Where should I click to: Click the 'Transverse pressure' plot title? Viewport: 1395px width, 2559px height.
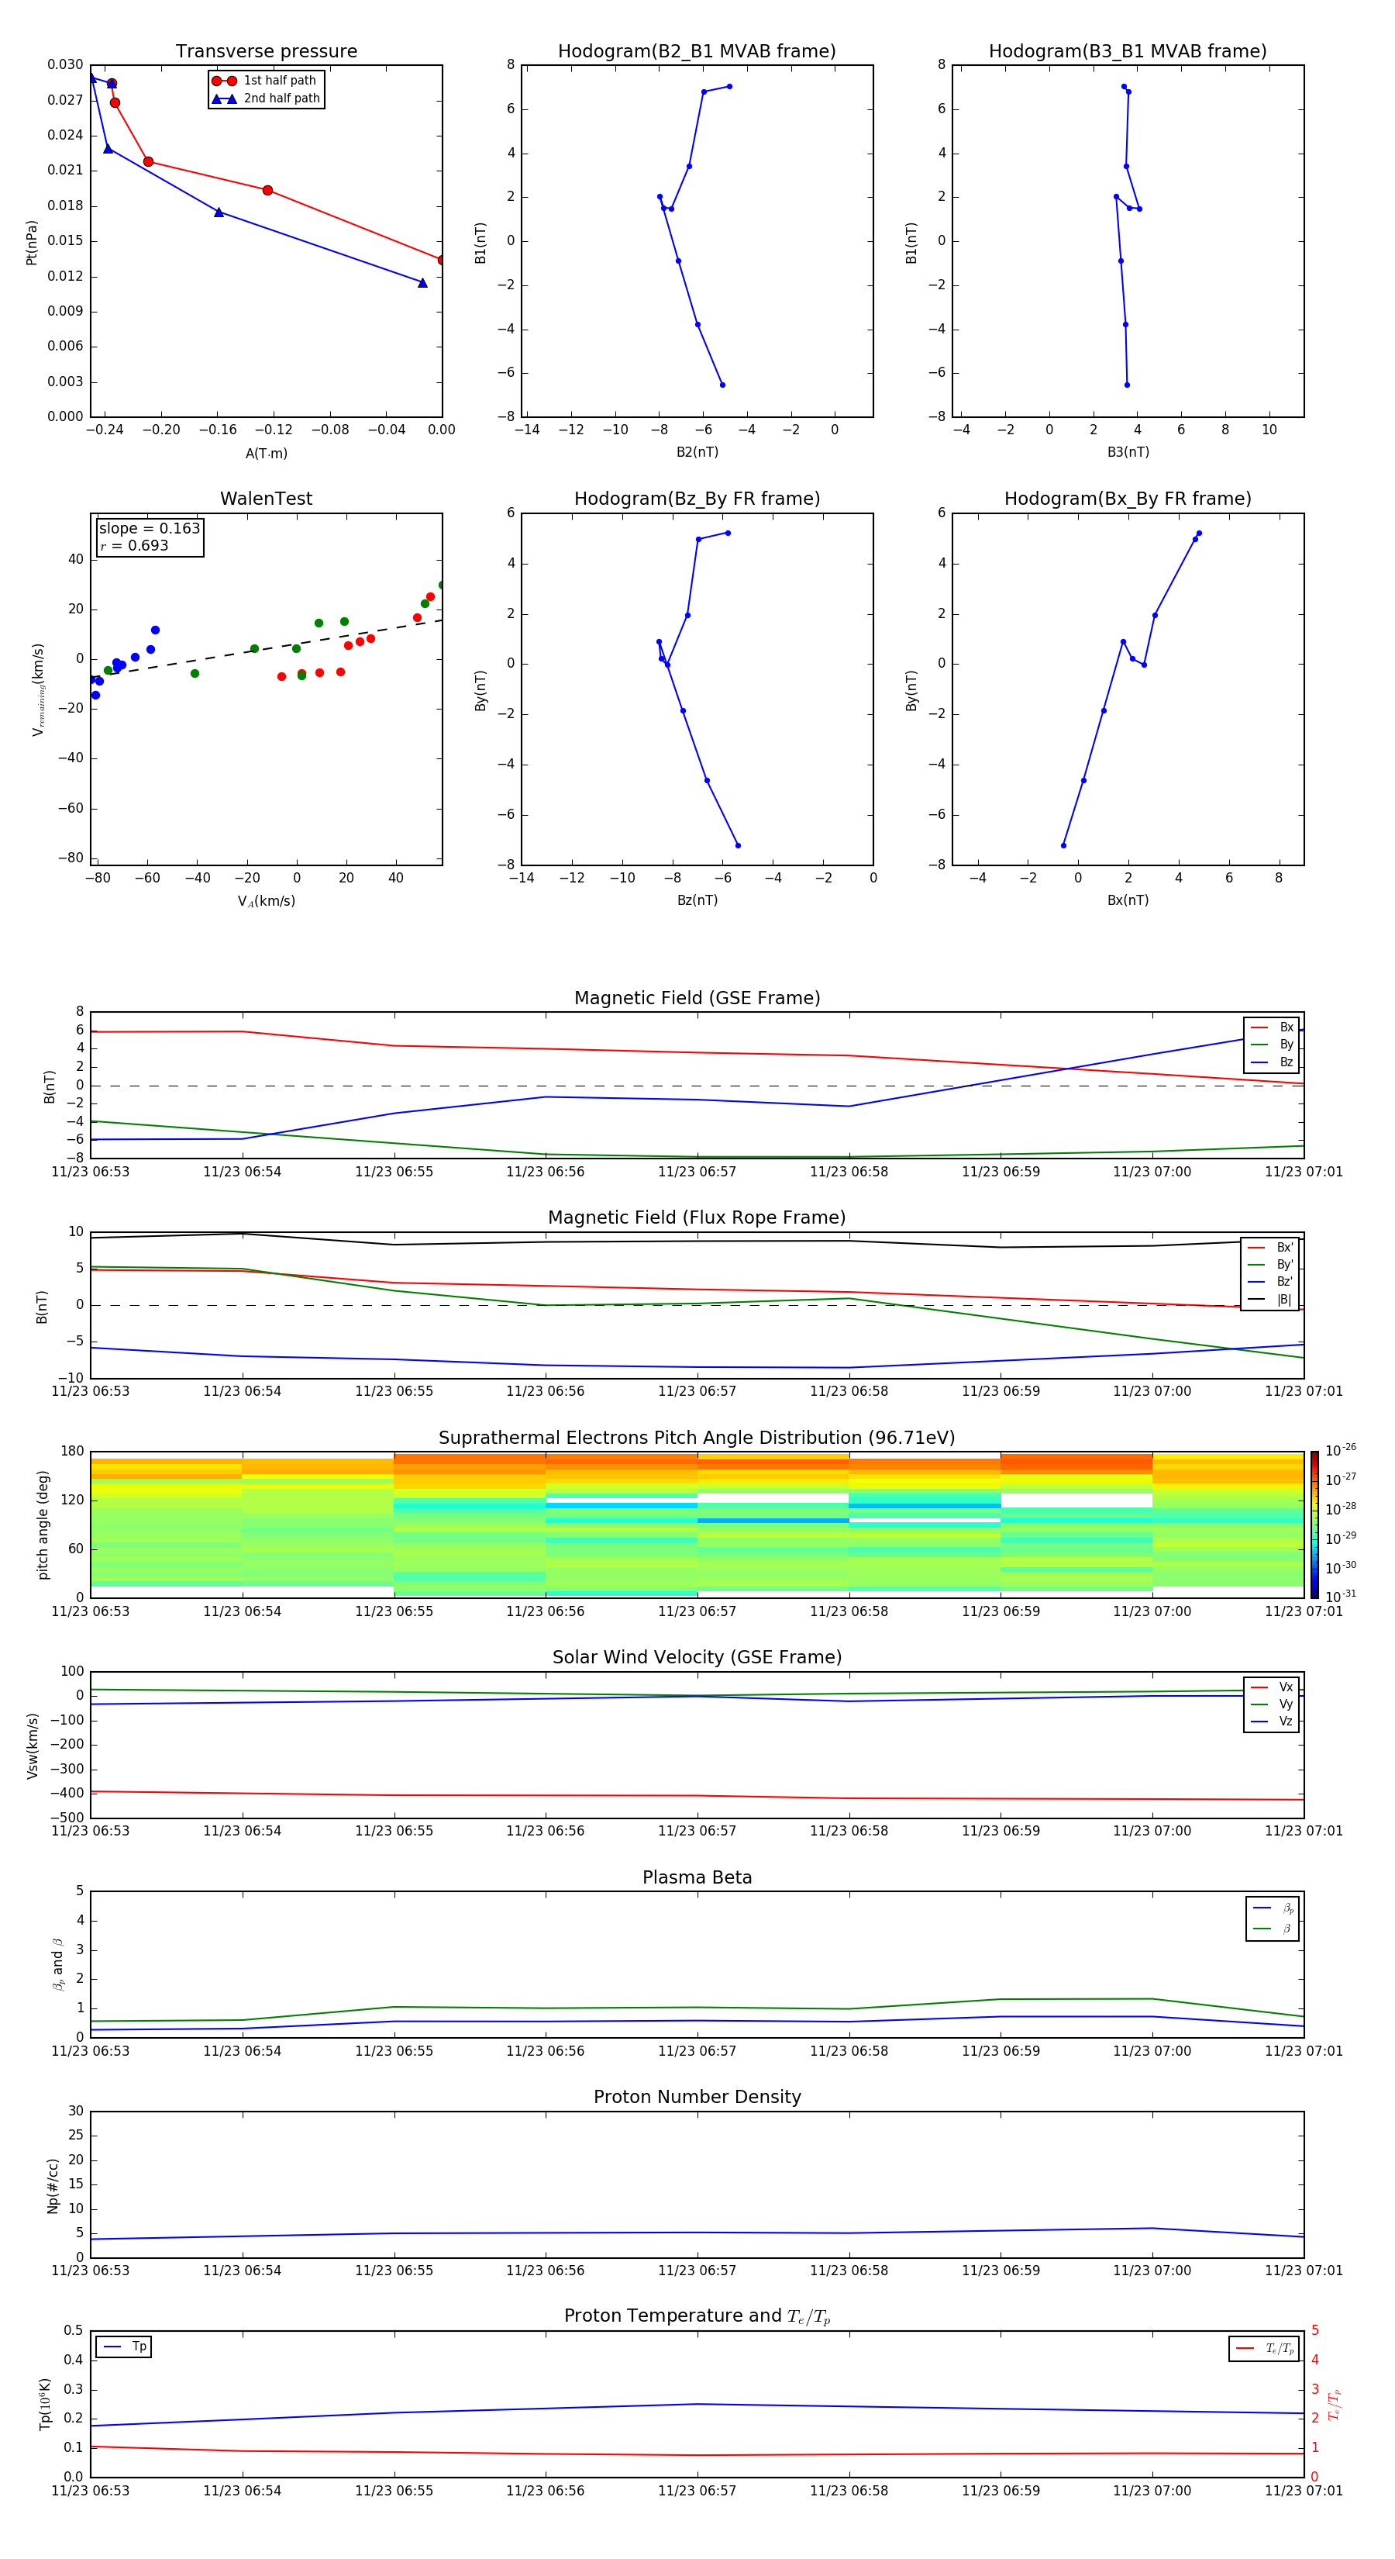(266, 52)
